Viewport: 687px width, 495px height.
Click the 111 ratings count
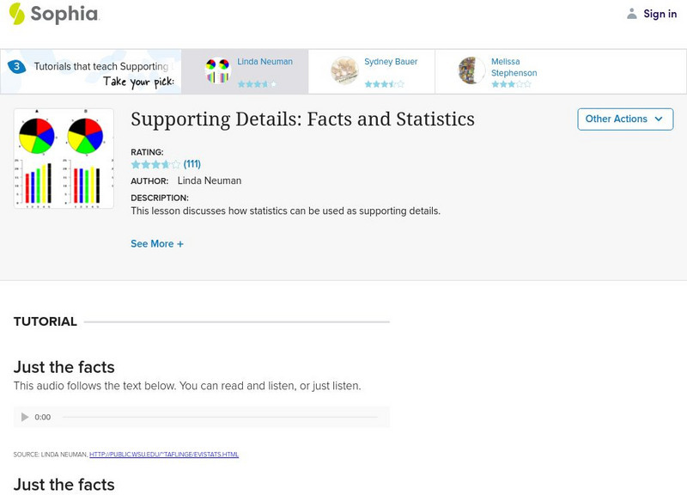point(192,164)
